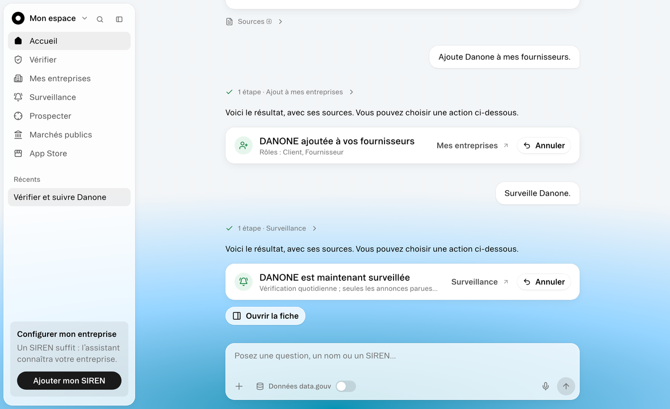
Task: Click the bell icon beside Surveillance in sidebar
Action: tap(18, 98)
